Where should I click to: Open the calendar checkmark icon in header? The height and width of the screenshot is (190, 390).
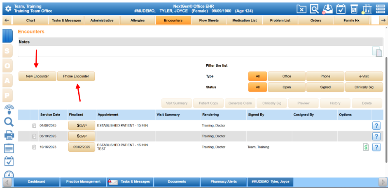pyautogui.click(x=341, y=9)
